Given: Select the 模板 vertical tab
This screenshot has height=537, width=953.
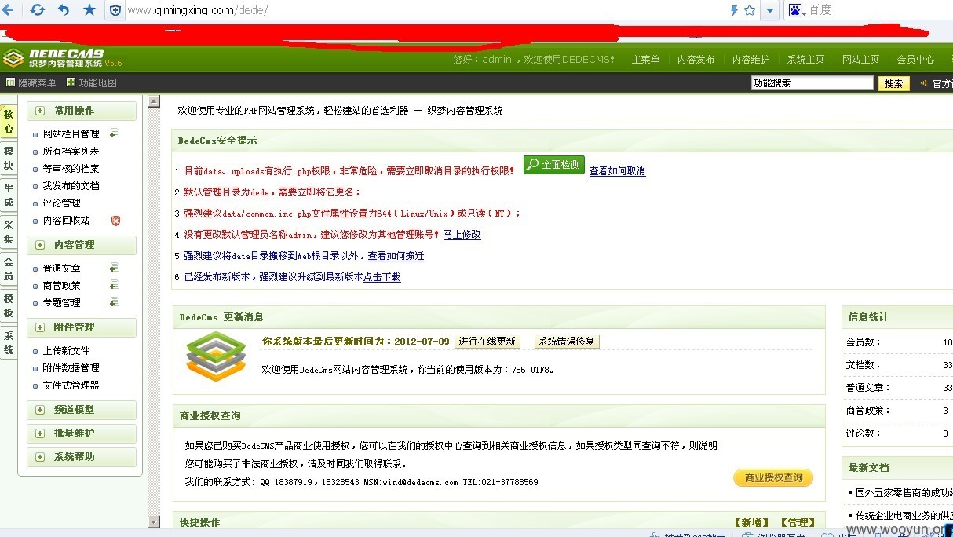Looking at the screenshot, I should click(8, 306).
